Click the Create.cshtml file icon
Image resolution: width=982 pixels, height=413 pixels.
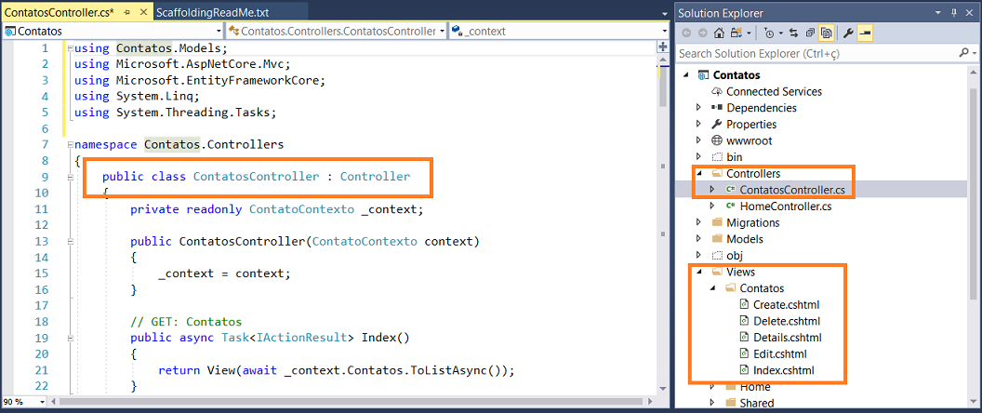(744, 304)
